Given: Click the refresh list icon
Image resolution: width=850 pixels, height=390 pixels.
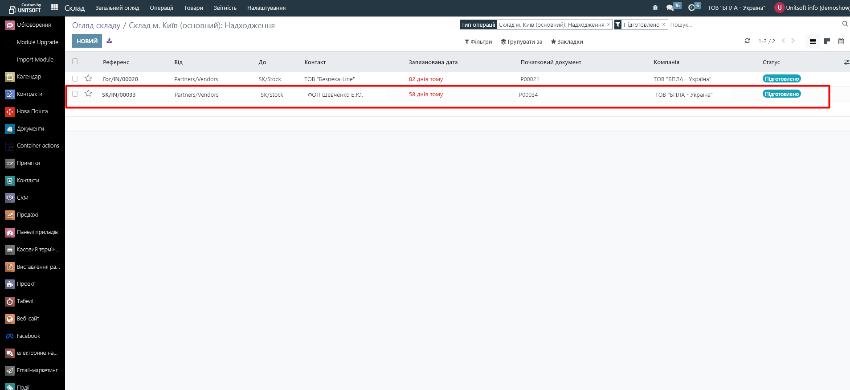Looking at the screenshot, I should tap(747, 41).
